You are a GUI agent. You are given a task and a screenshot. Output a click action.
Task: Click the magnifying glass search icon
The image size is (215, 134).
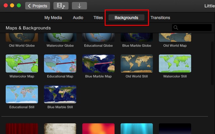tap(176, 27)
